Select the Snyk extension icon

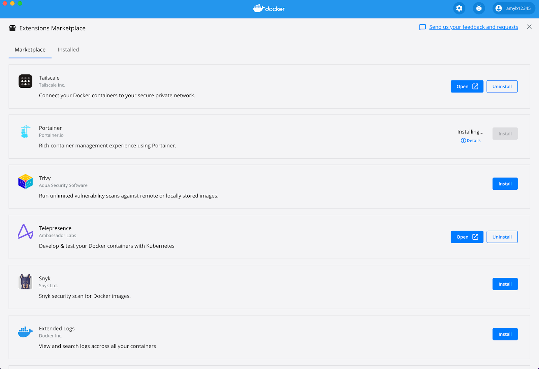tap(25, 282)
